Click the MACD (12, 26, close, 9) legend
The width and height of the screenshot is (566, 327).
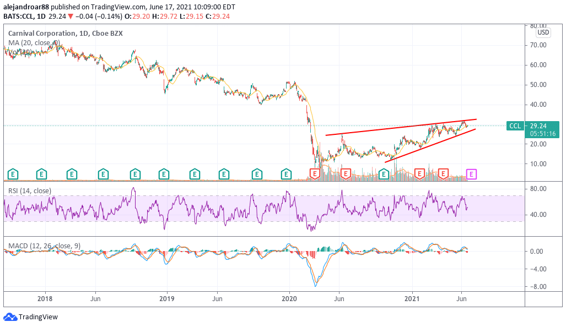pyautogui.click(x=45, y=246)
